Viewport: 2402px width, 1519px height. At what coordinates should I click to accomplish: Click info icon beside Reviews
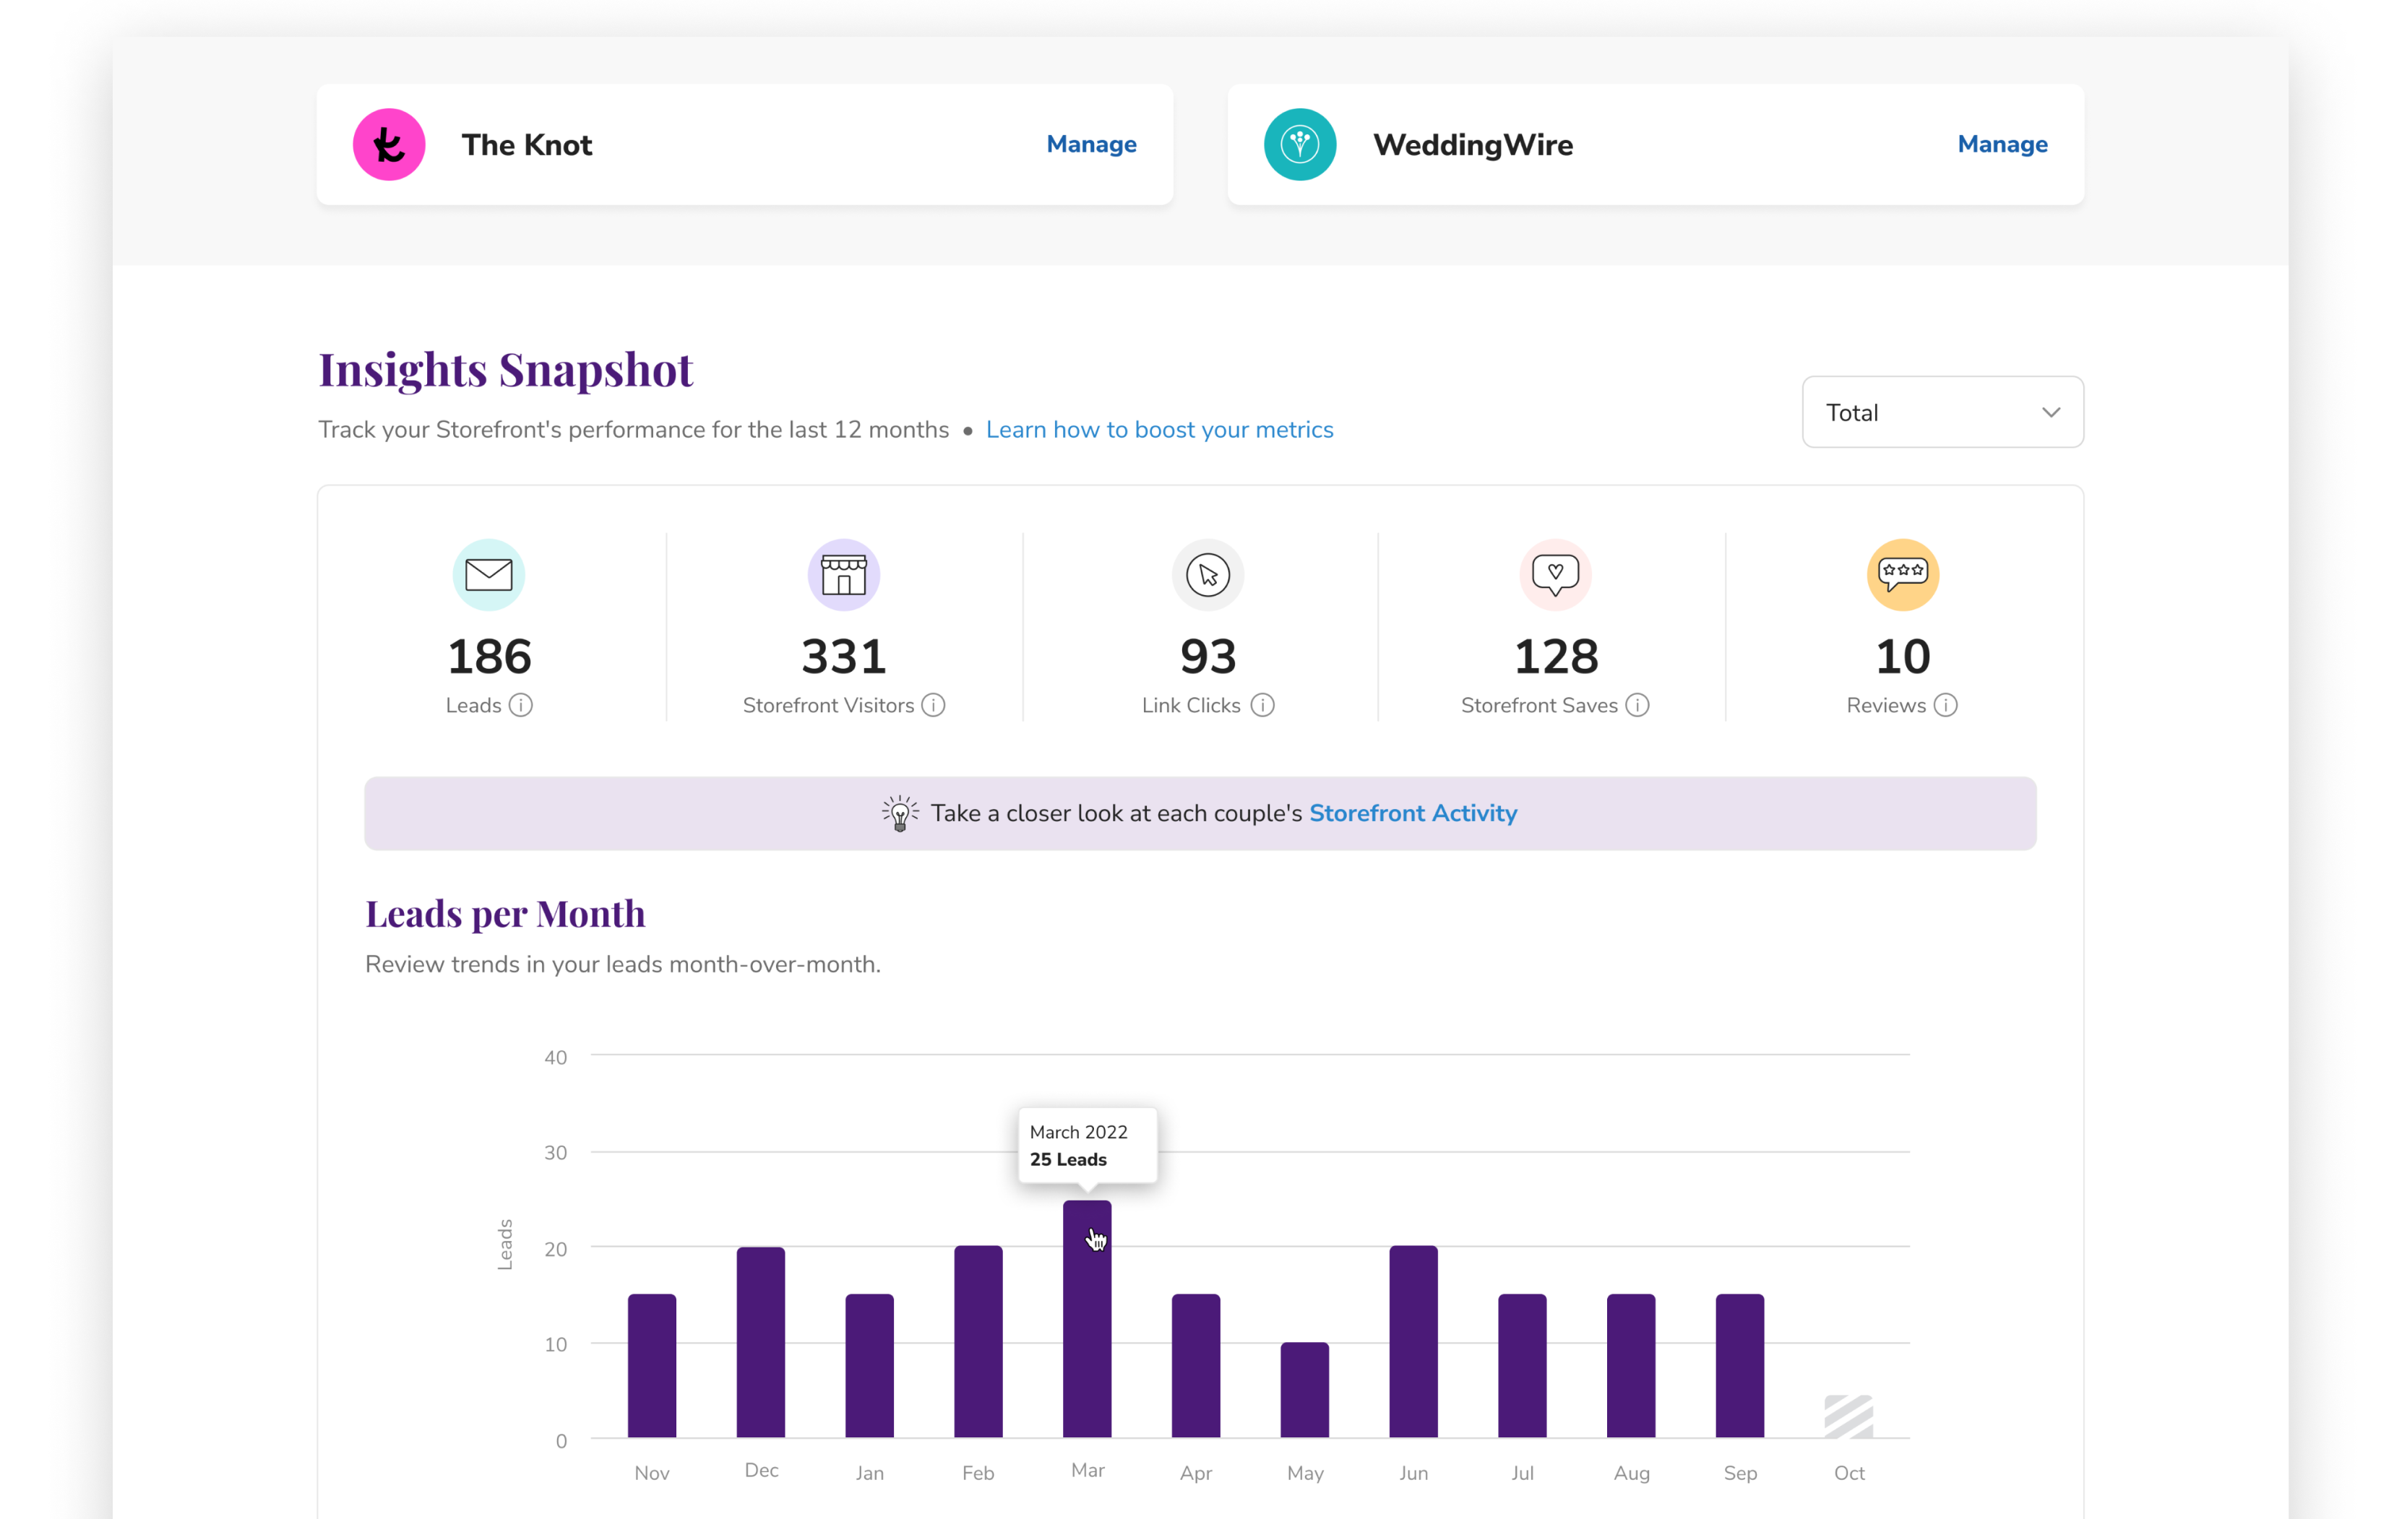(1945, 705)
